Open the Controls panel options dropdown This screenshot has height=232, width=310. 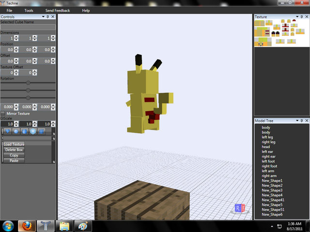[x=43, y=17]
